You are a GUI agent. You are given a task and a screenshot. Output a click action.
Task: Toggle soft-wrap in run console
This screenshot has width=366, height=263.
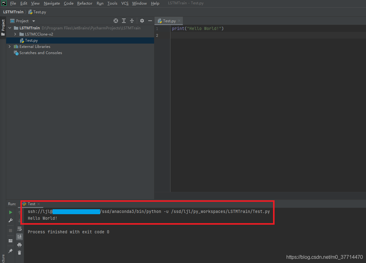[x=19, y=229]
